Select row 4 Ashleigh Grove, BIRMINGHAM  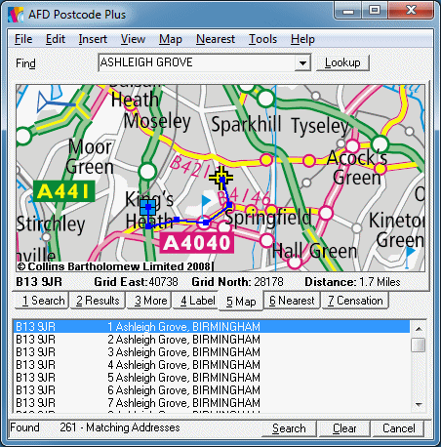click(212, 365)
